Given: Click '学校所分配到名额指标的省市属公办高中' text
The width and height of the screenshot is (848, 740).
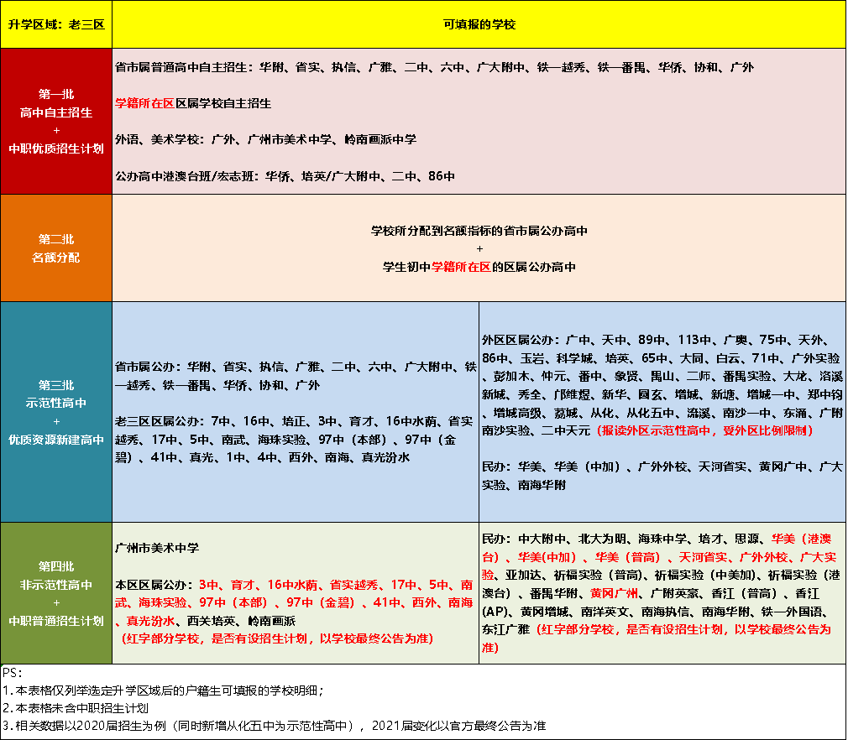Looking at the screenshot, I should click(x=479, y=231).
